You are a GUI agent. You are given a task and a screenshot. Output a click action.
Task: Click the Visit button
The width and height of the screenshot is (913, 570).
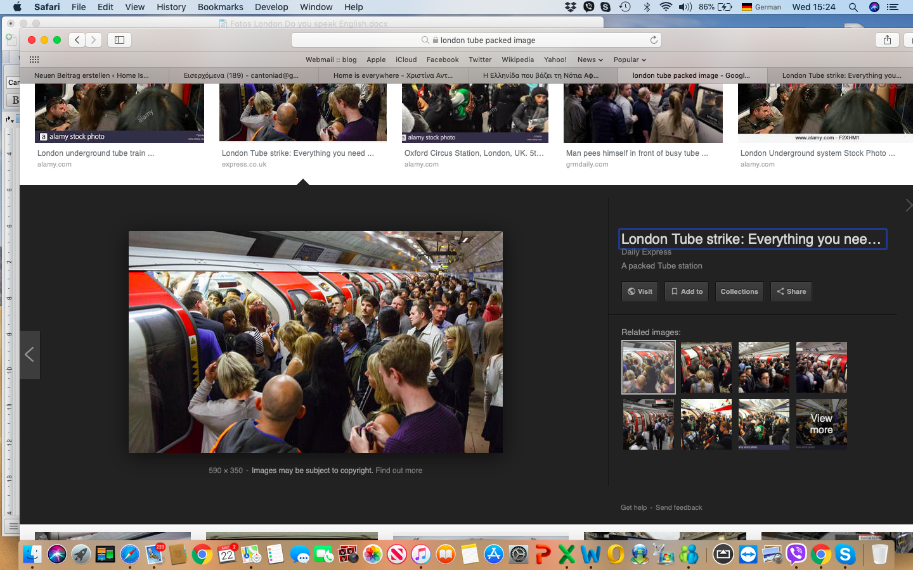(x=640, y=291)
